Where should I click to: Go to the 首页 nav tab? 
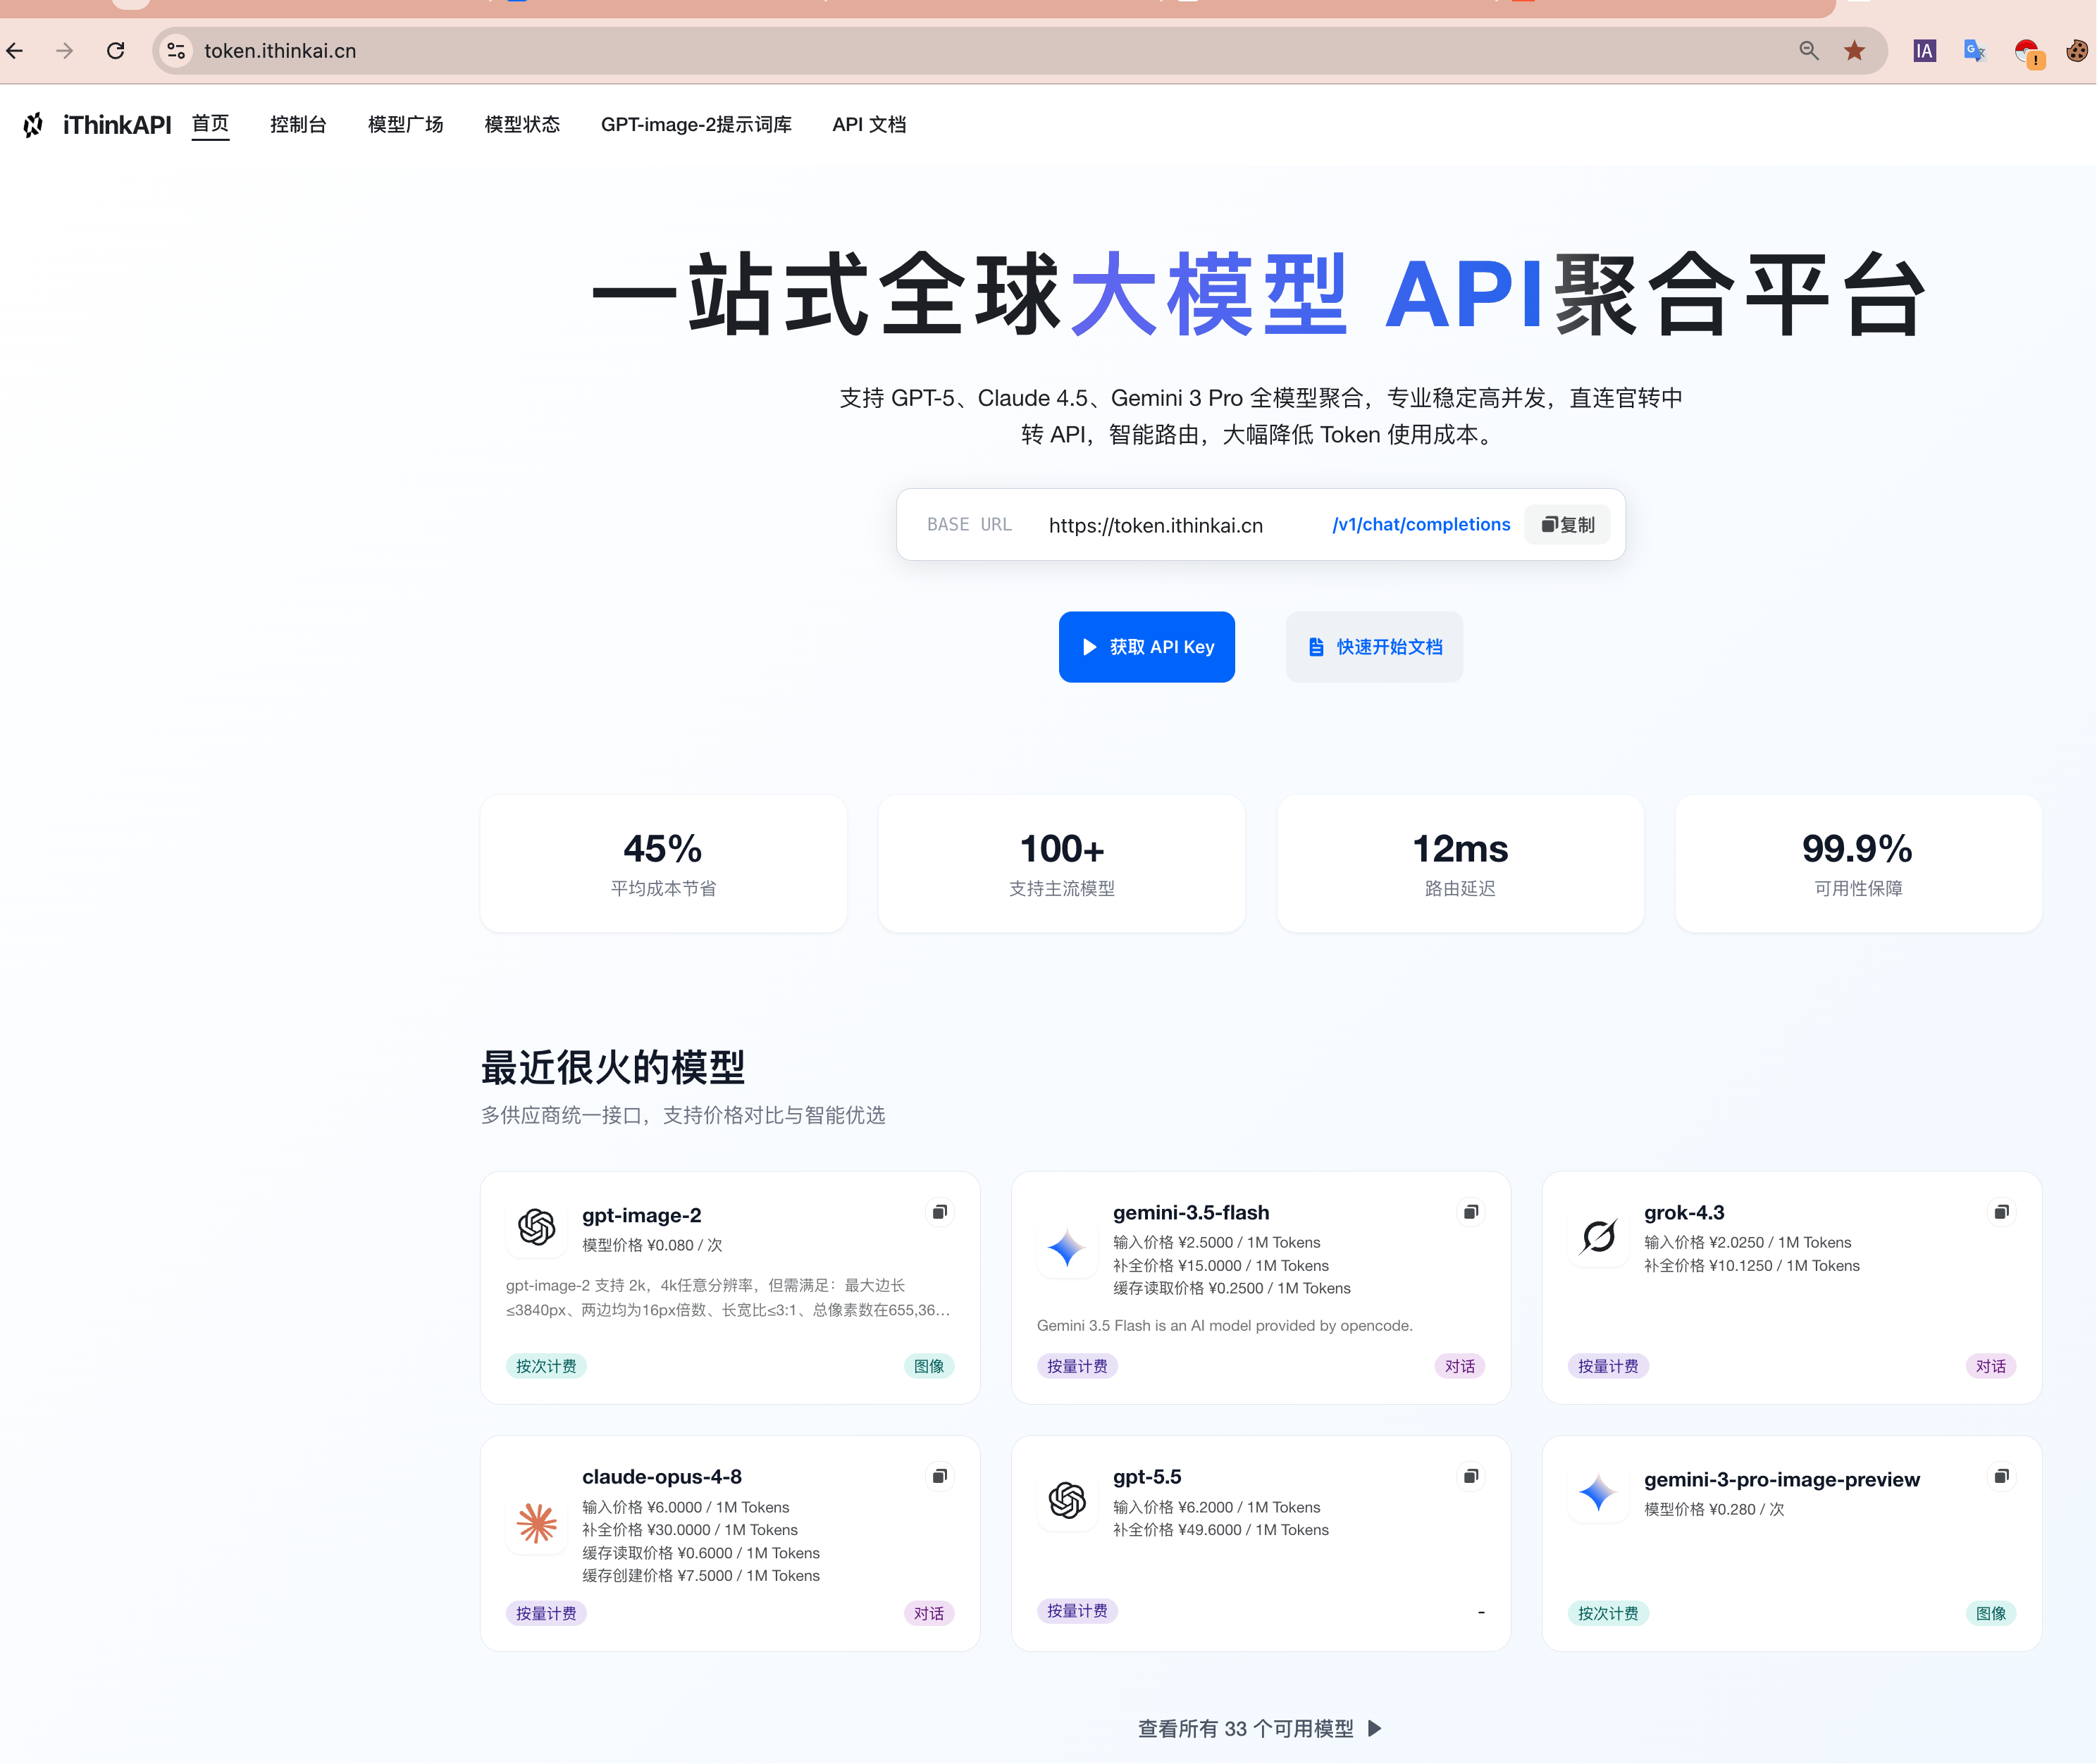coord(210,124)
